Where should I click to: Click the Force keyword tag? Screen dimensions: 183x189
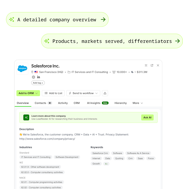pos(151,158)
